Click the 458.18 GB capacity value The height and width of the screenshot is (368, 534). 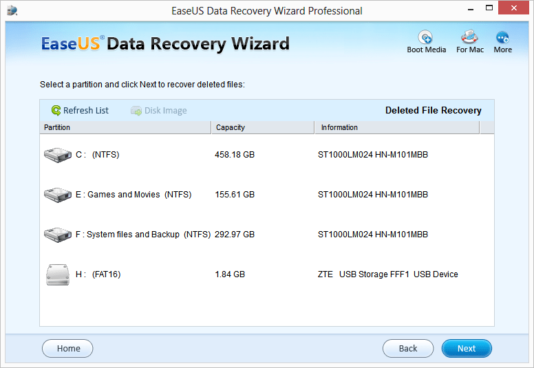point(235,155)
